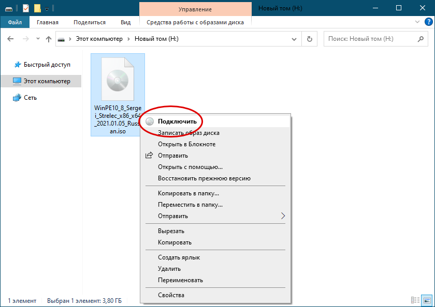Select the Управление contextual tab header

pyautogui.click(x=195, y=9)
